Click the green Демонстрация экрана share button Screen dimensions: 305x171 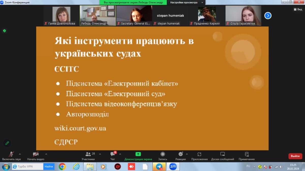pos(138,156)
